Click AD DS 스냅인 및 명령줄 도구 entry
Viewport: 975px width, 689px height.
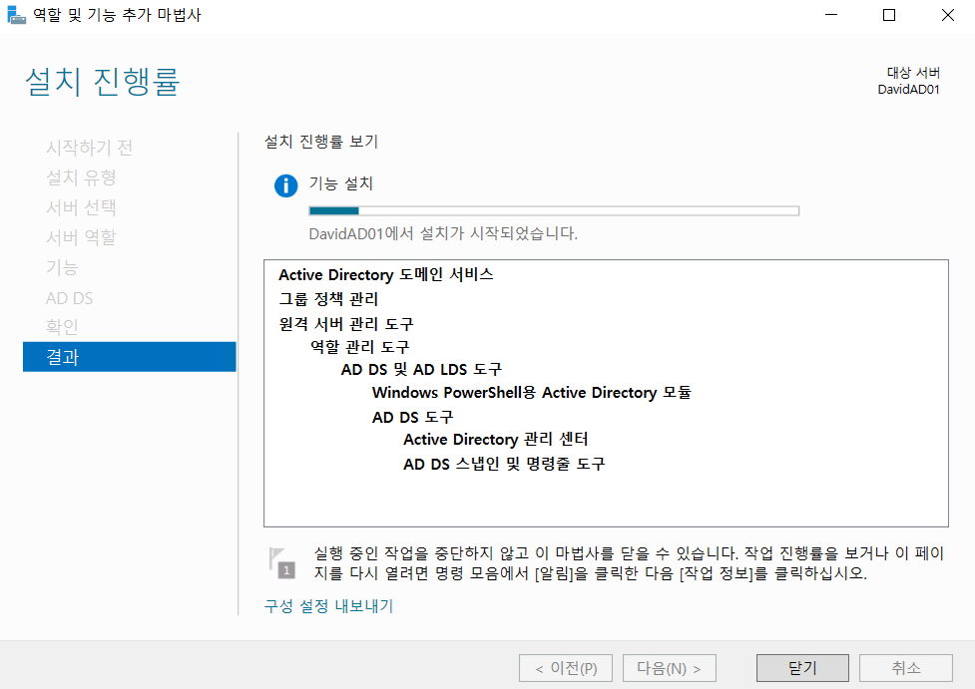pyautogui.click(x=504, y=464)
